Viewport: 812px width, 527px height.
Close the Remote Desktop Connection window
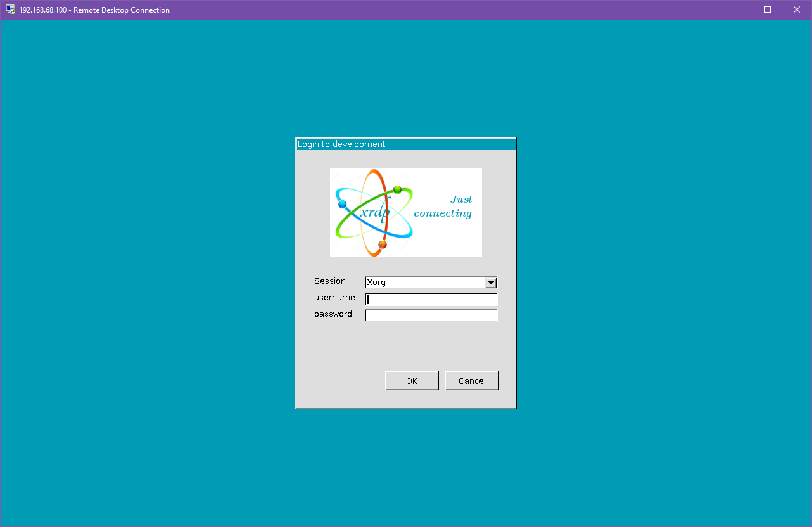click(797, 10)
